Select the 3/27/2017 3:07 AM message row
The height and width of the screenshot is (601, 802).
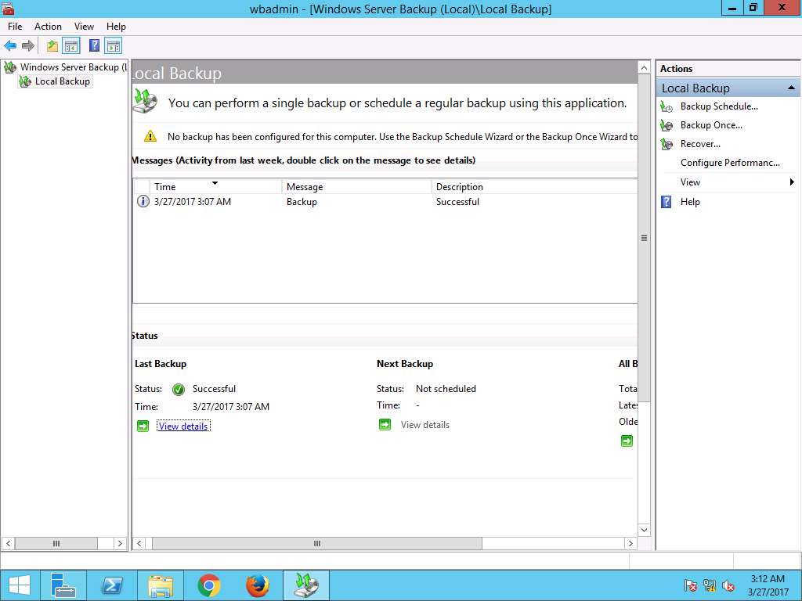[x=385, y=201]
